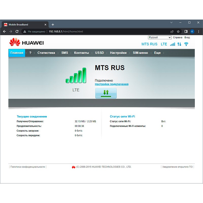
Task: Click the data transfer arrows icon in header
Action: (179, 44)
